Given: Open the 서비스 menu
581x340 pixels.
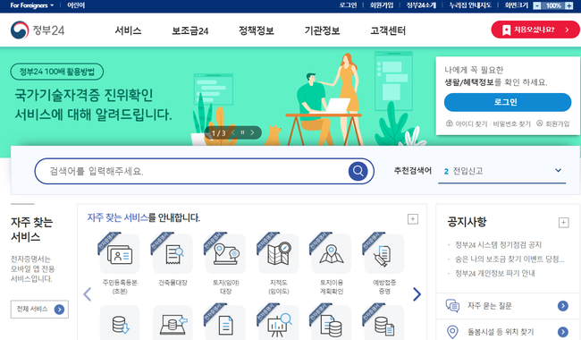Looking at the screenshot, I should pos(128,30).
